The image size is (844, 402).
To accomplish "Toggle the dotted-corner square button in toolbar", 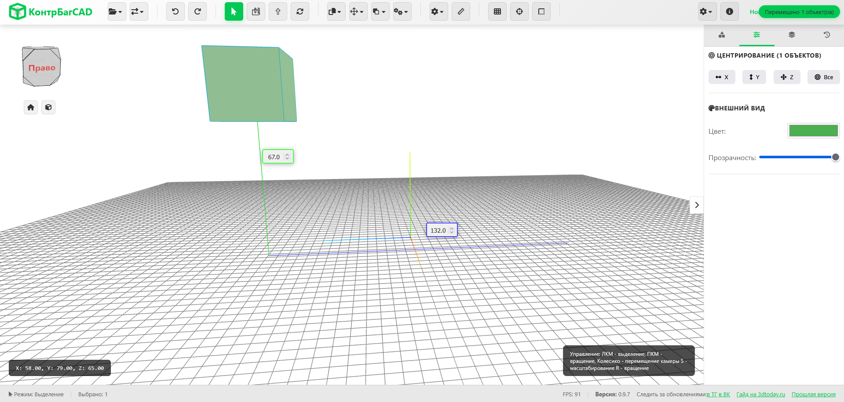I will click(x=541, y=12).
